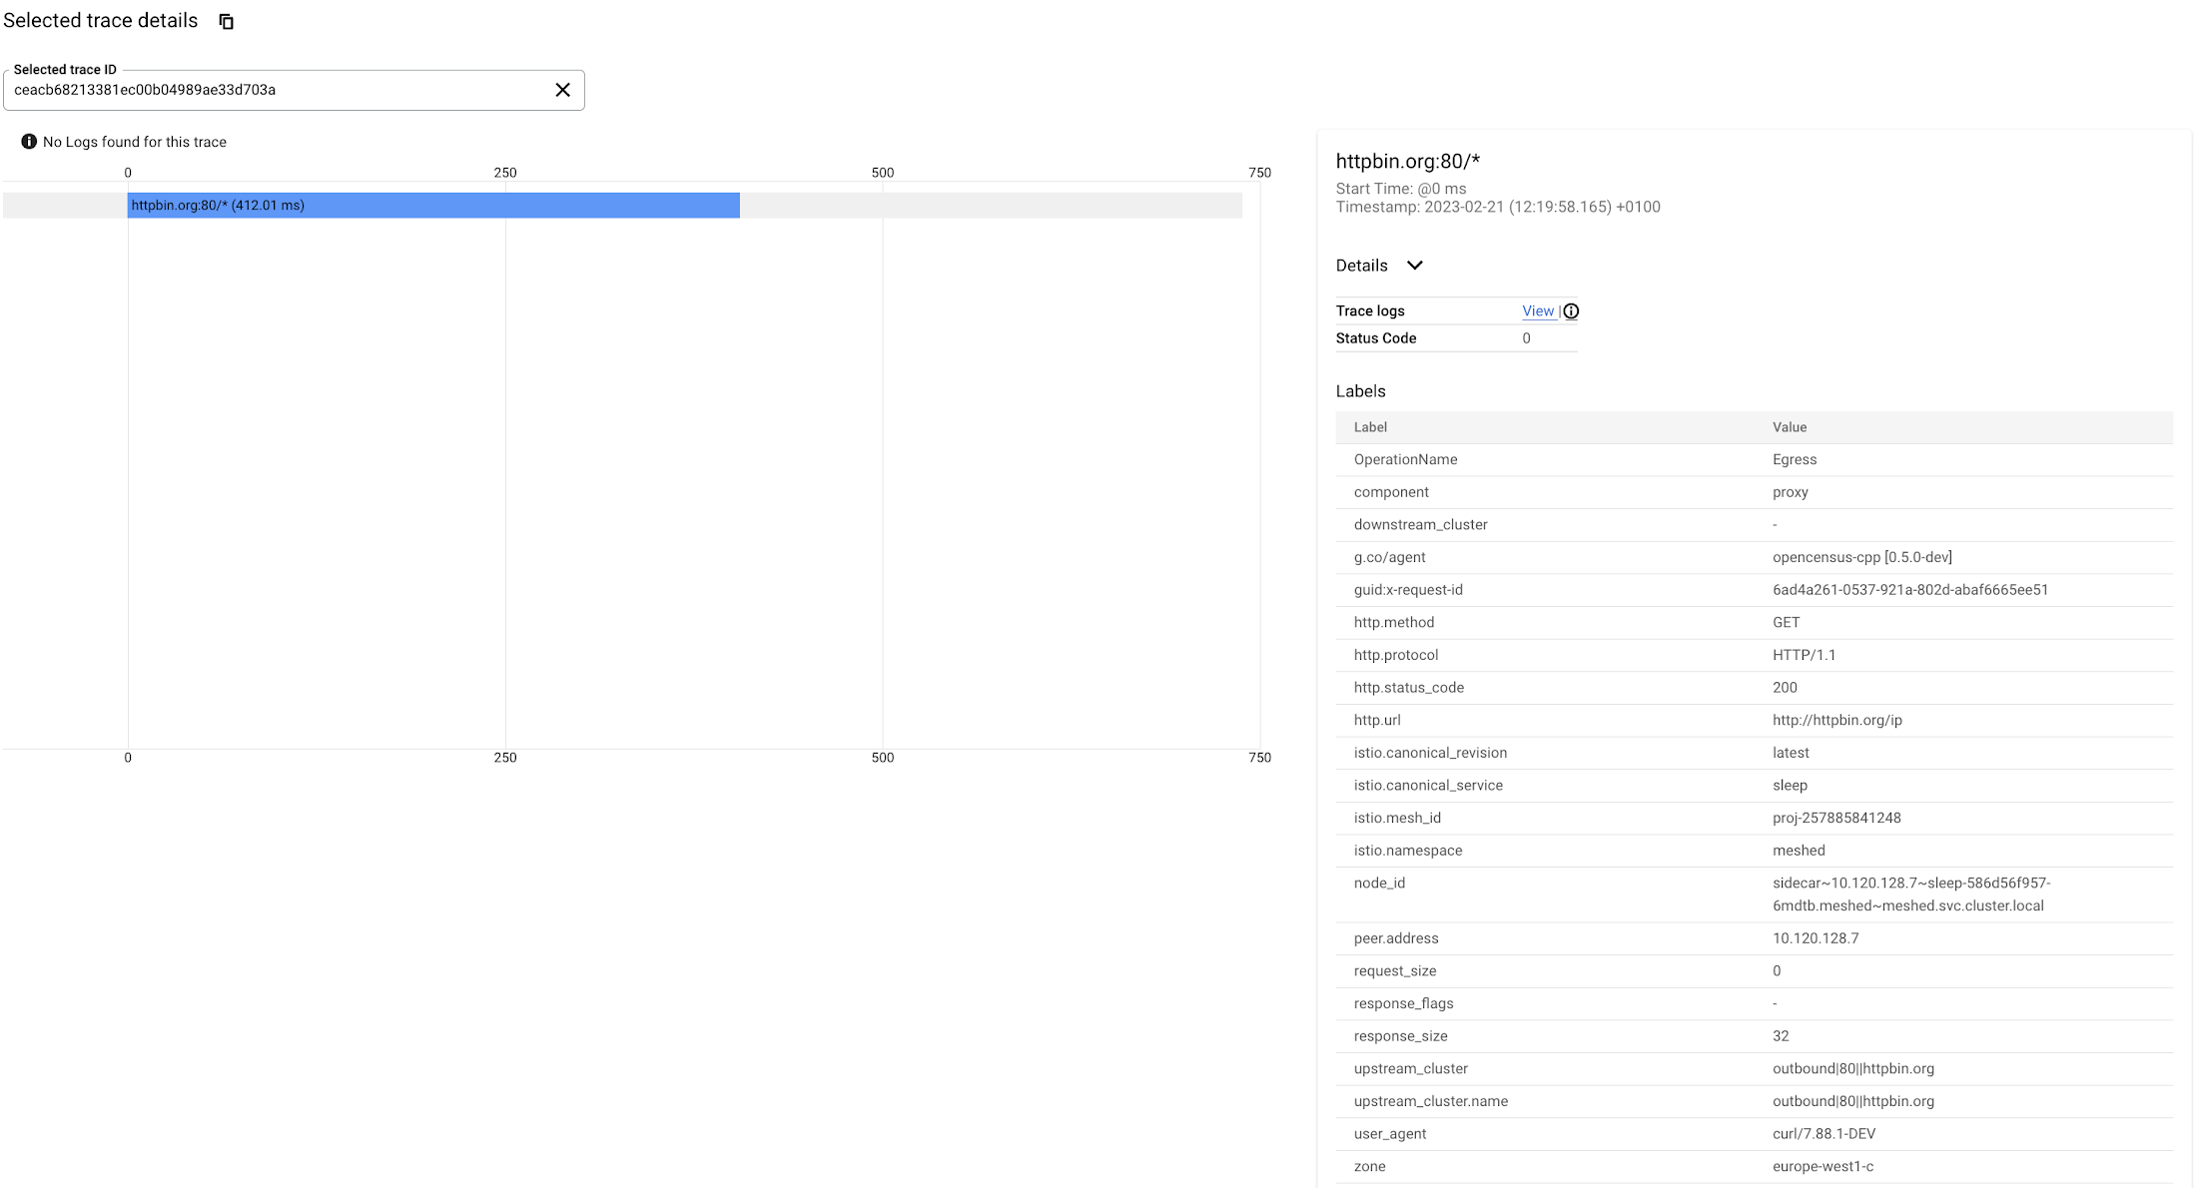
Task: Click the Timestamp 2023-02-21 text
Action: tap(1498, 208)
